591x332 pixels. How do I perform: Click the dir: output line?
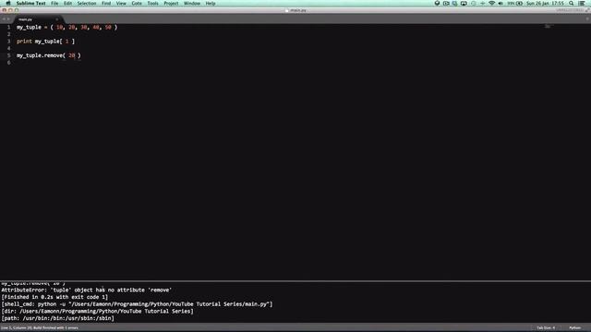(x=97, y=312)
